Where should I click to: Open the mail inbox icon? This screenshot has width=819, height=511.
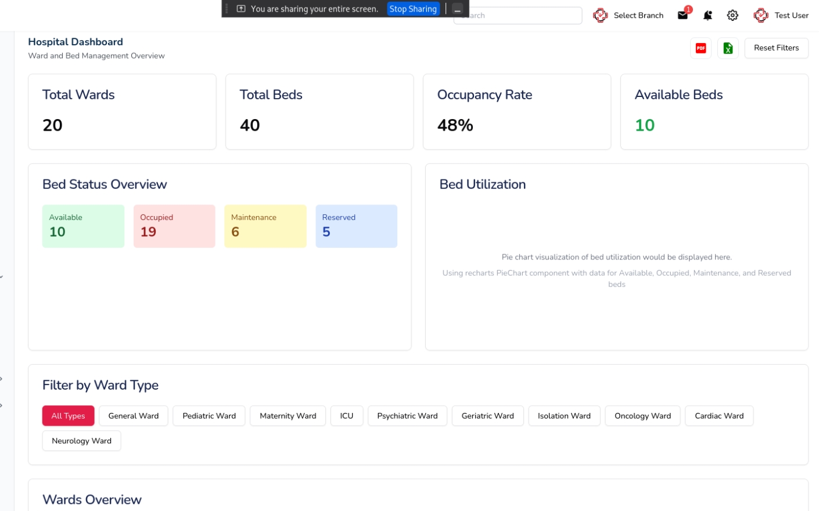click(x=682, y=16)
